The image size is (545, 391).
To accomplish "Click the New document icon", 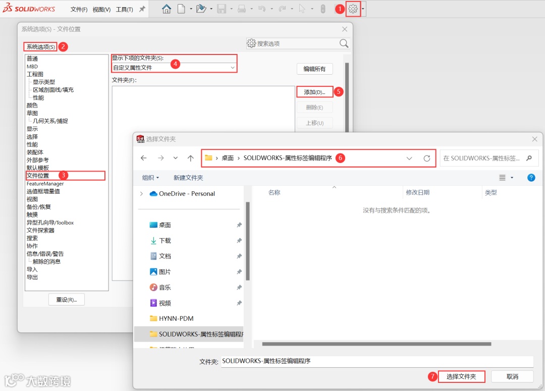I will click(181, 9).
